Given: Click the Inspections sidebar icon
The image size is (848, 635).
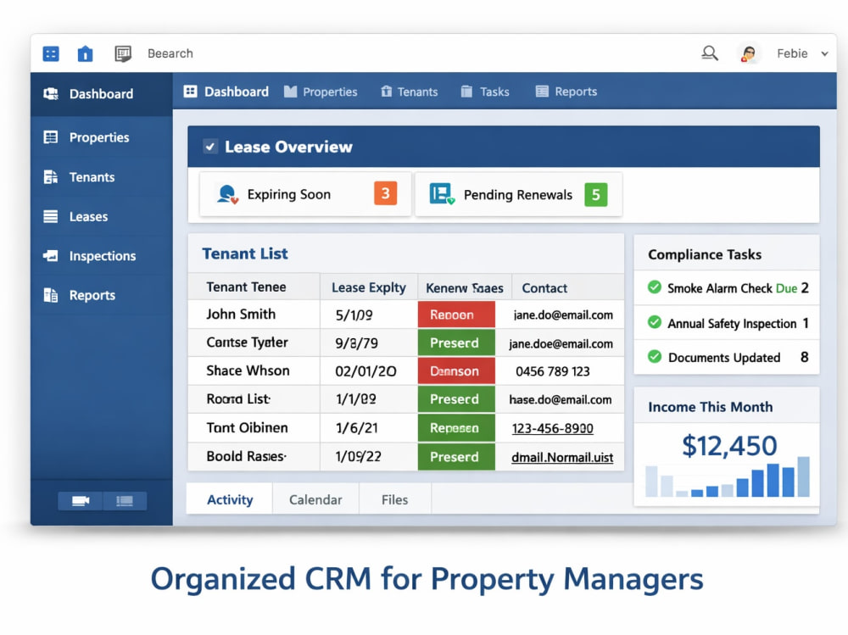Looking at the screenshot, I should 51,256.
